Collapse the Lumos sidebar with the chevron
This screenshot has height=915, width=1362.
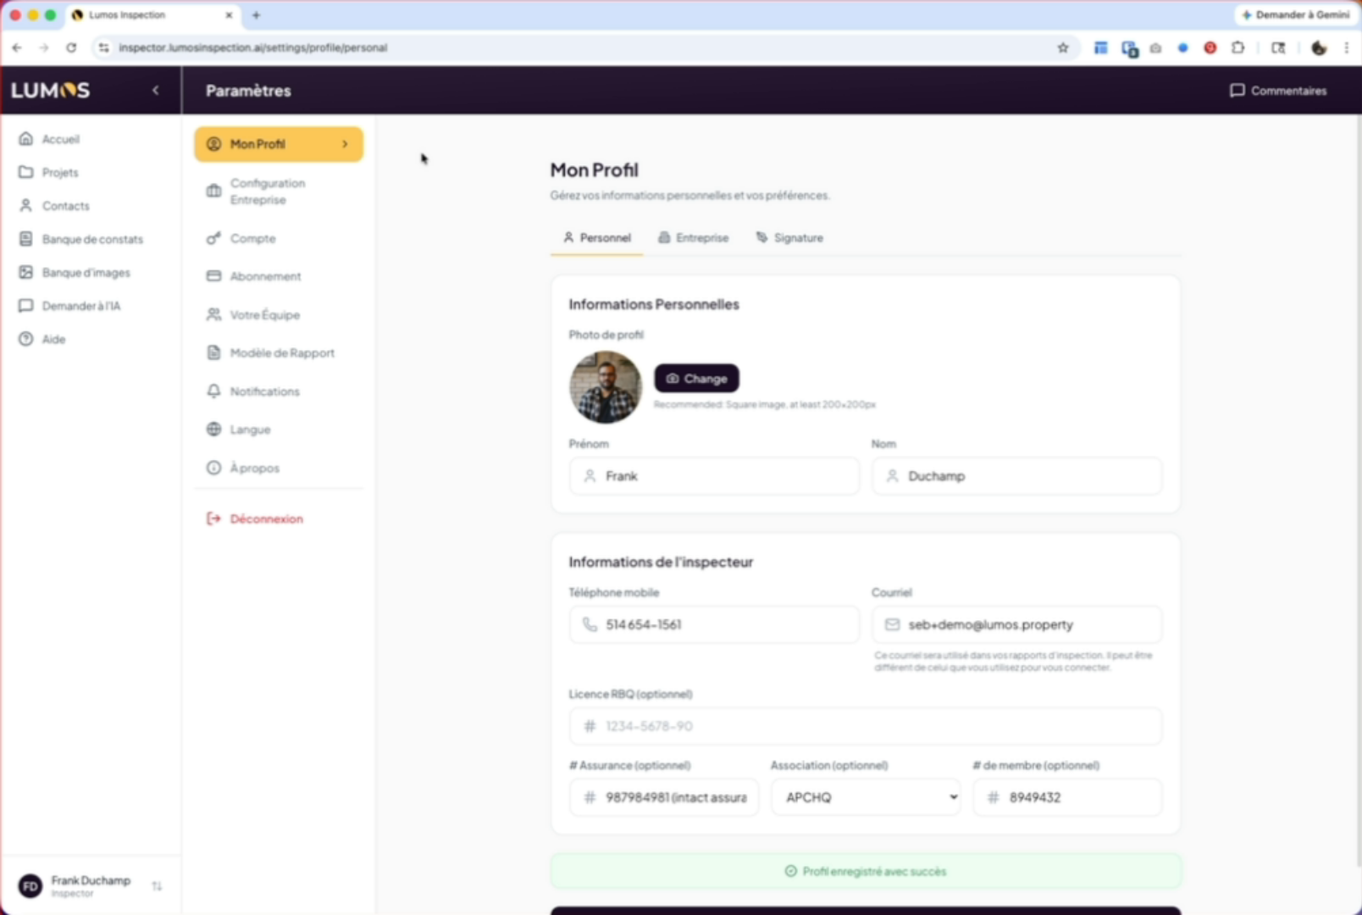tap(156, 90)
